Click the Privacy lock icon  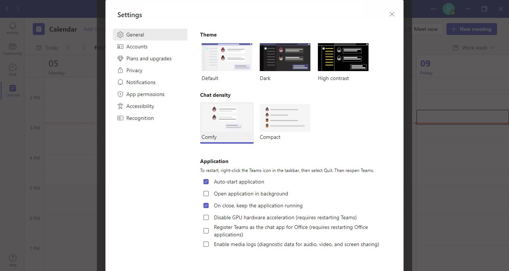(x=120, y=70)
